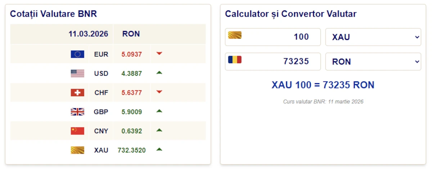Click the United Kingdom flag icon
Viewport: 432px width, 170px height.
tap(77, 112)
